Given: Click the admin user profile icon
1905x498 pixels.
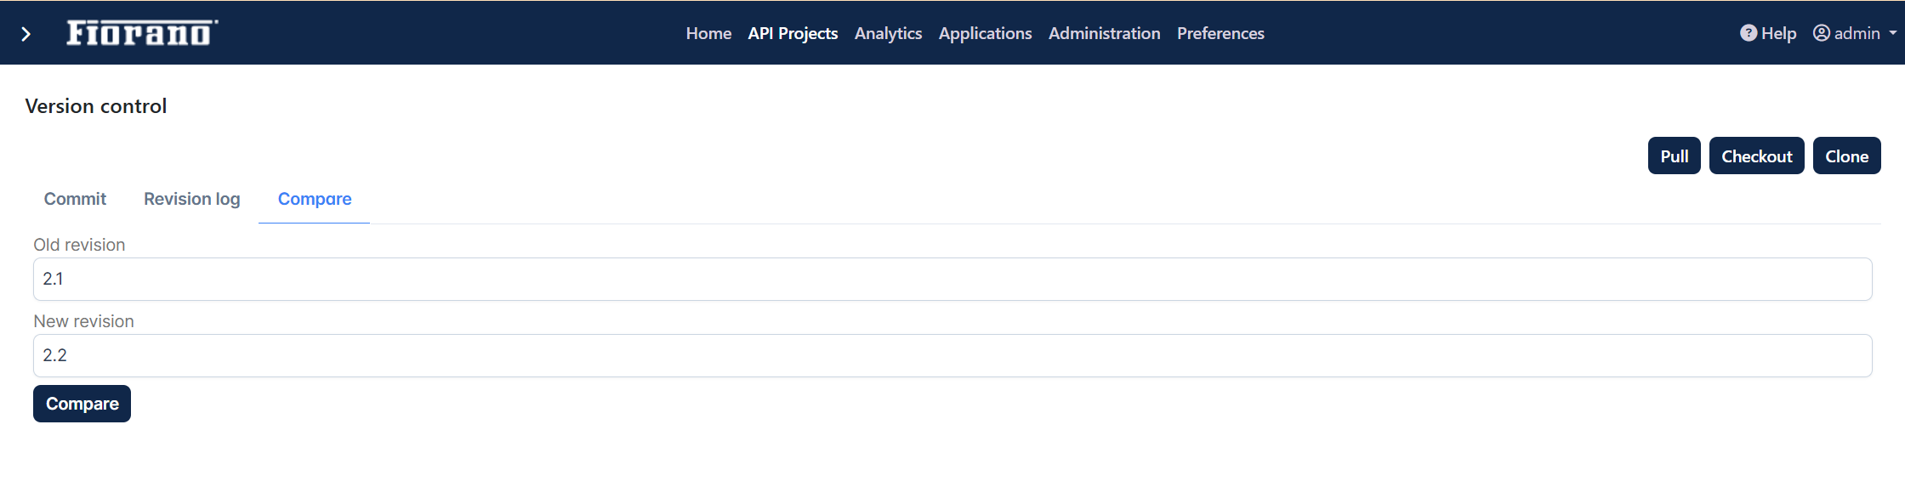Looking at the screenshot, I should pyautogui.click(x=1821, y=33).
